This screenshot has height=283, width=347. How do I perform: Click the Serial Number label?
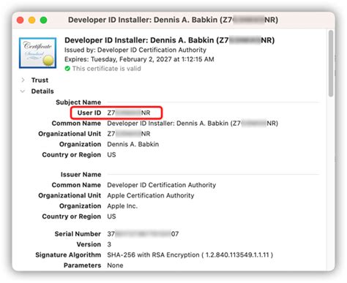78,234
